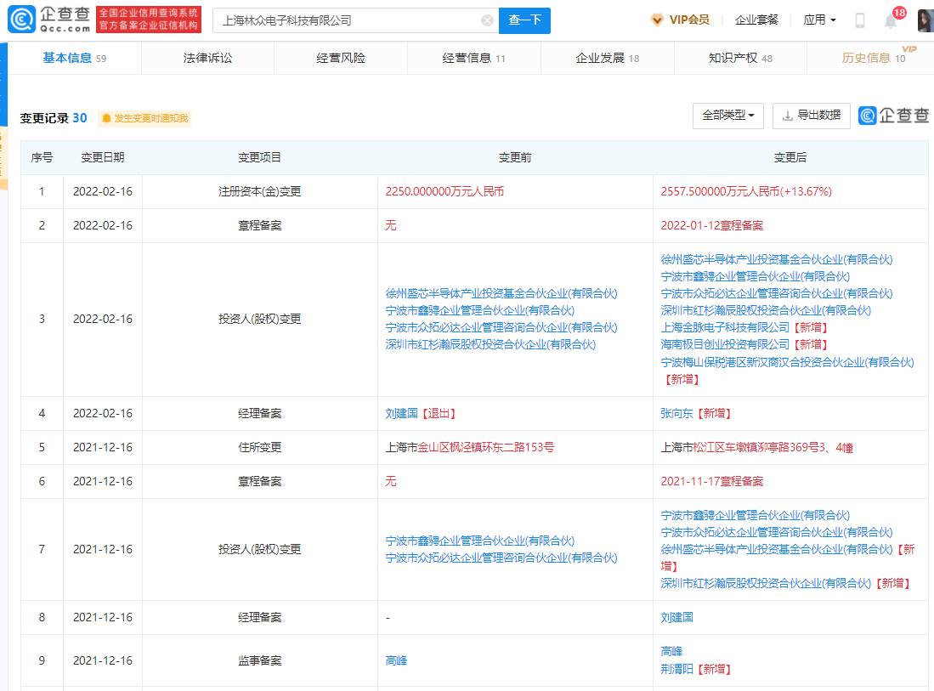Focus the company name search field
Image resolution: width=934 pixels, height=691 pixels.
click(355, 20)
